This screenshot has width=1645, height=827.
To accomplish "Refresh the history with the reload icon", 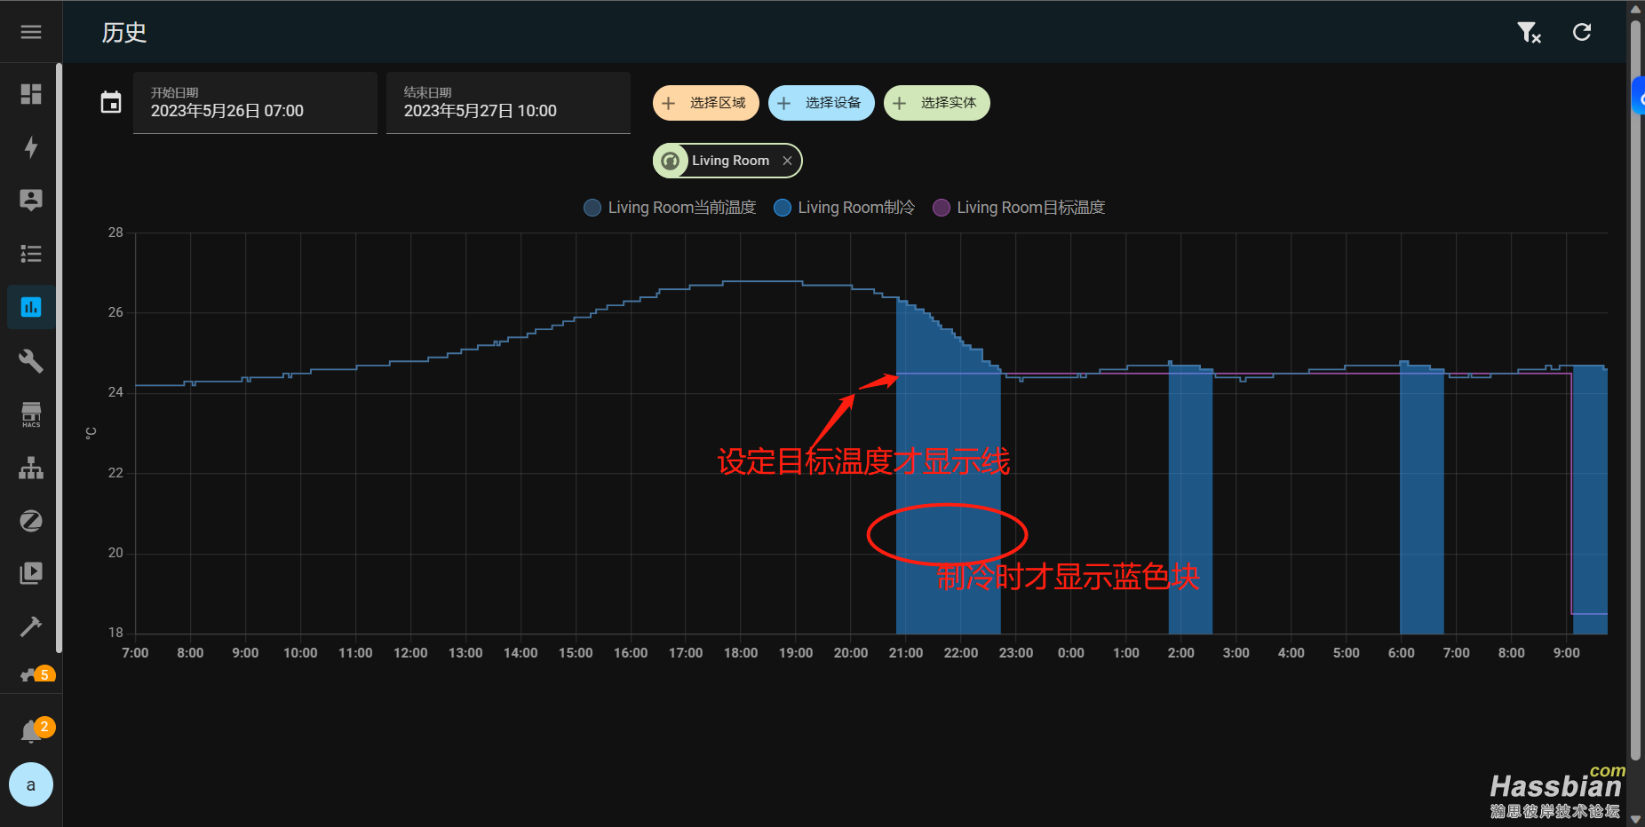I will [1582, 32].
